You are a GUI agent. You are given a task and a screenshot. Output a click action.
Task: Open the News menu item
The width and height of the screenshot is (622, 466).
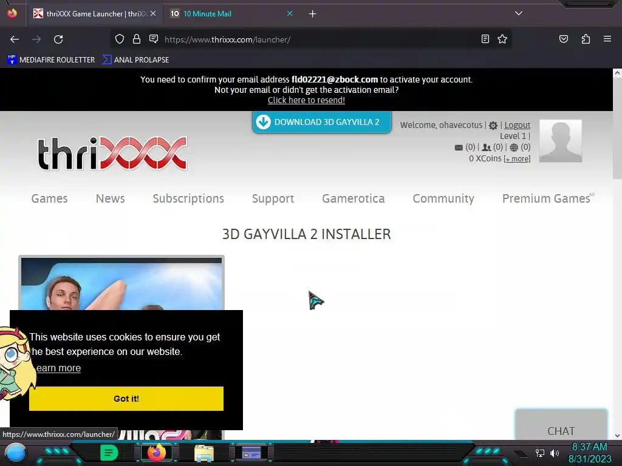(111, 198)
